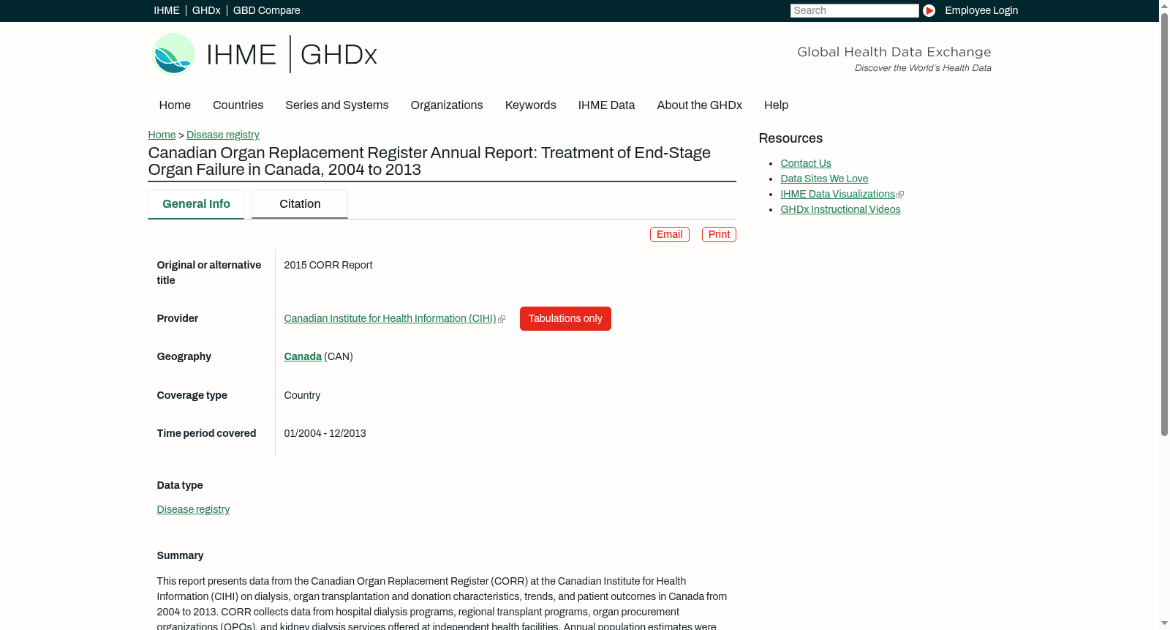Open Disease registry link under Data type
Image resolution: width=1170 pixels, height=630 pixels.
[x=193, y=509]
